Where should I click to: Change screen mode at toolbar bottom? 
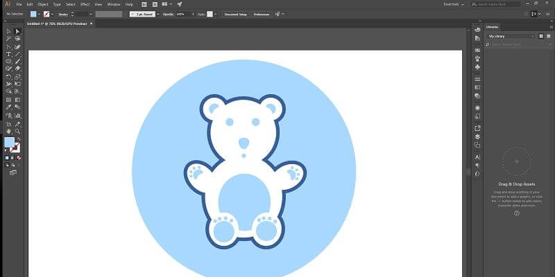13,172
